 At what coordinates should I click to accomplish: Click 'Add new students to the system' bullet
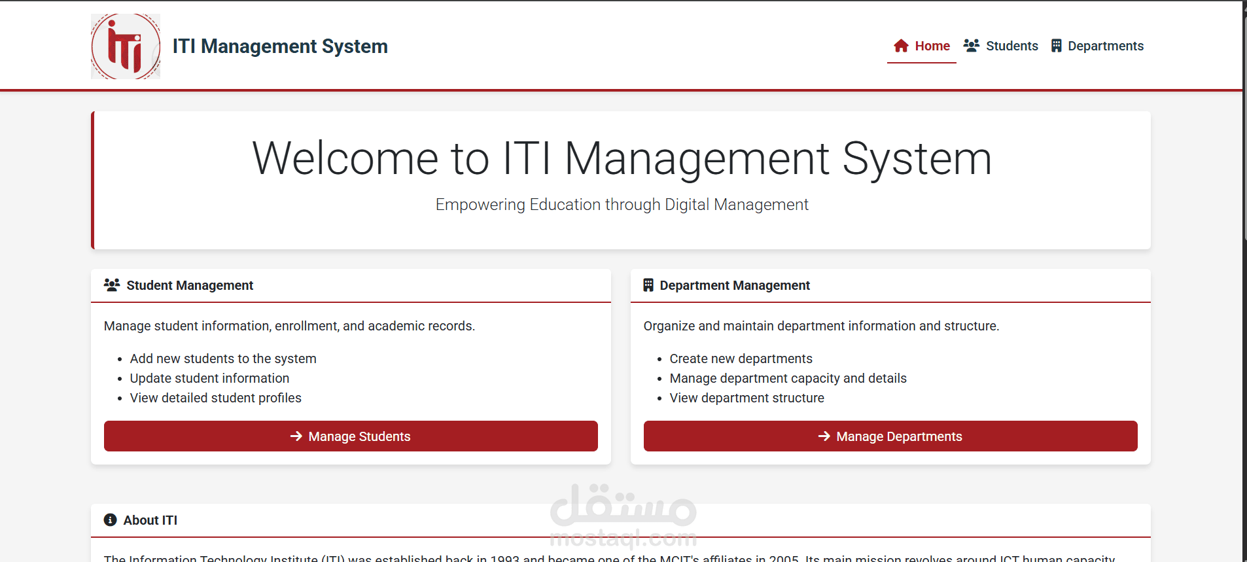pos(223,359)
